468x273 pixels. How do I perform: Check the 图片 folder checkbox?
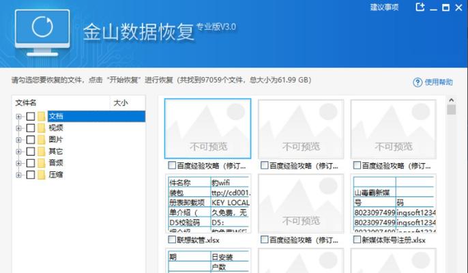point(31,140)
